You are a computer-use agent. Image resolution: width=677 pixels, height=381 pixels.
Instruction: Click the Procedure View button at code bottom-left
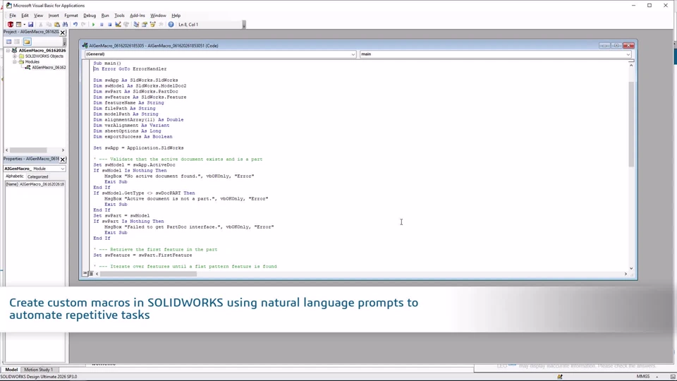tap(85, 274)
